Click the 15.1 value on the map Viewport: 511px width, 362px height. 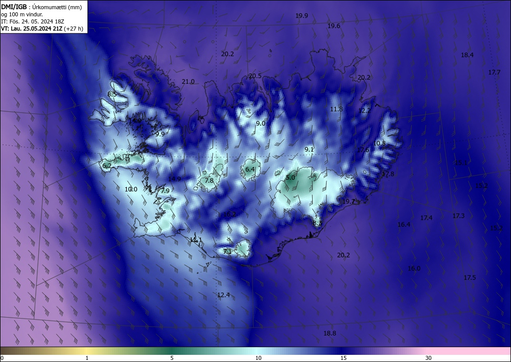coord(461,163)
